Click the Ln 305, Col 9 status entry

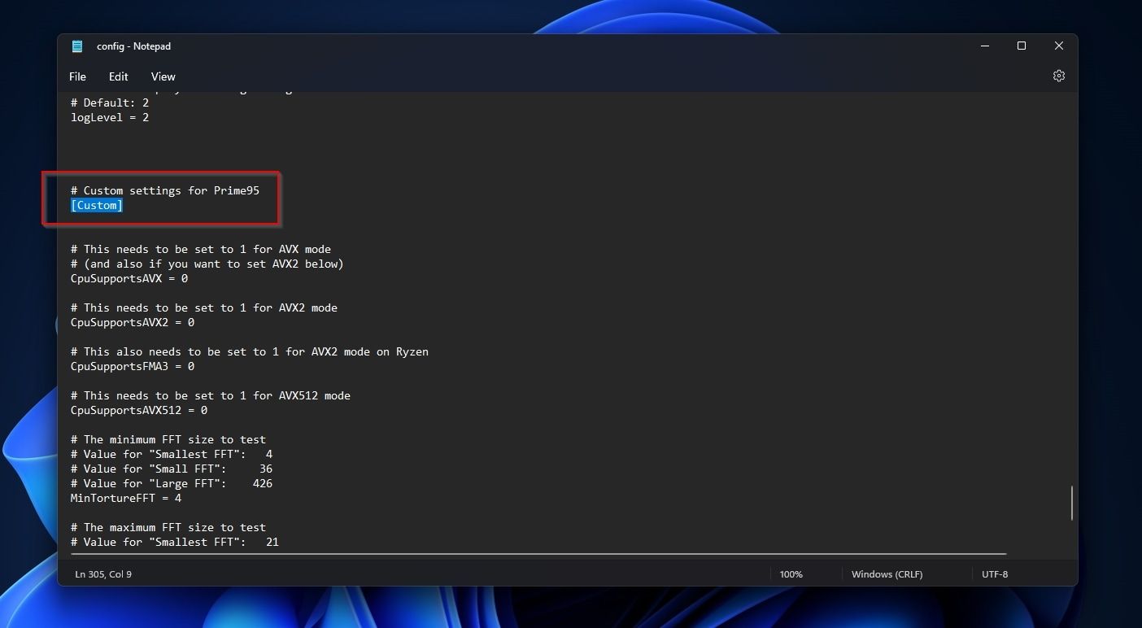(103, 574)
